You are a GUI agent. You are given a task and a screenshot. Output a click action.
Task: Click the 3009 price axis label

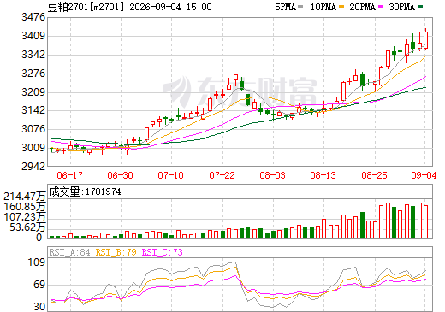[x=33, y=148]
